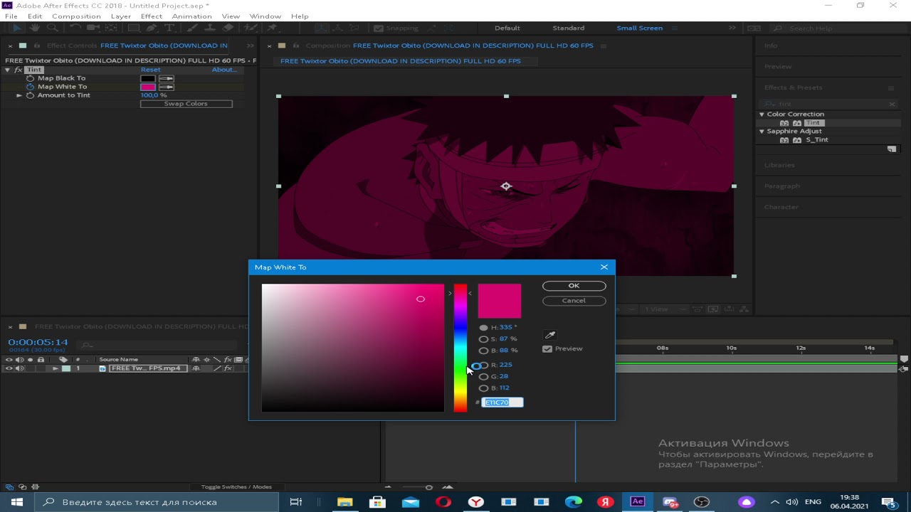Collapse Color Correction category
This screenshot has width=911, height=512.
click(762, 114)
